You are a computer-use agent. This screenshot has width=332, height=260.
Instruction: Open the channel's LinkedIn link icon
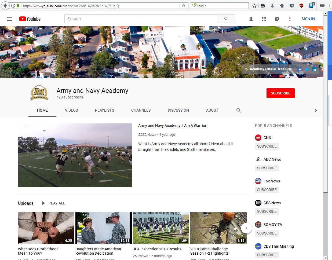click(314, 69)
